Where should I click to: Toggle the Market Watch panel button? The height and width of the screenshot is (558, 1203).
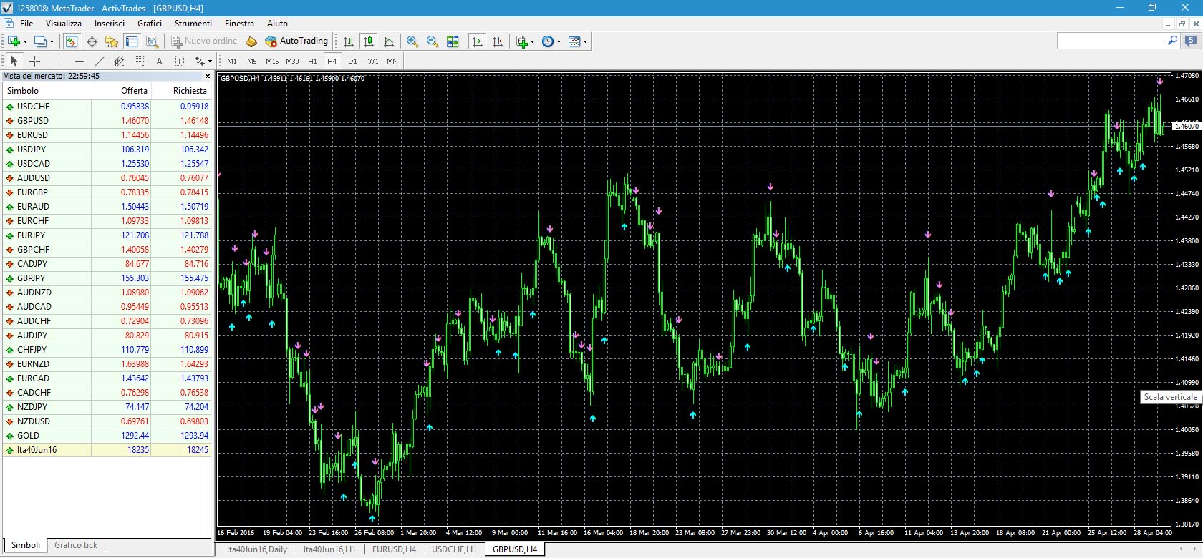[72, 41]
